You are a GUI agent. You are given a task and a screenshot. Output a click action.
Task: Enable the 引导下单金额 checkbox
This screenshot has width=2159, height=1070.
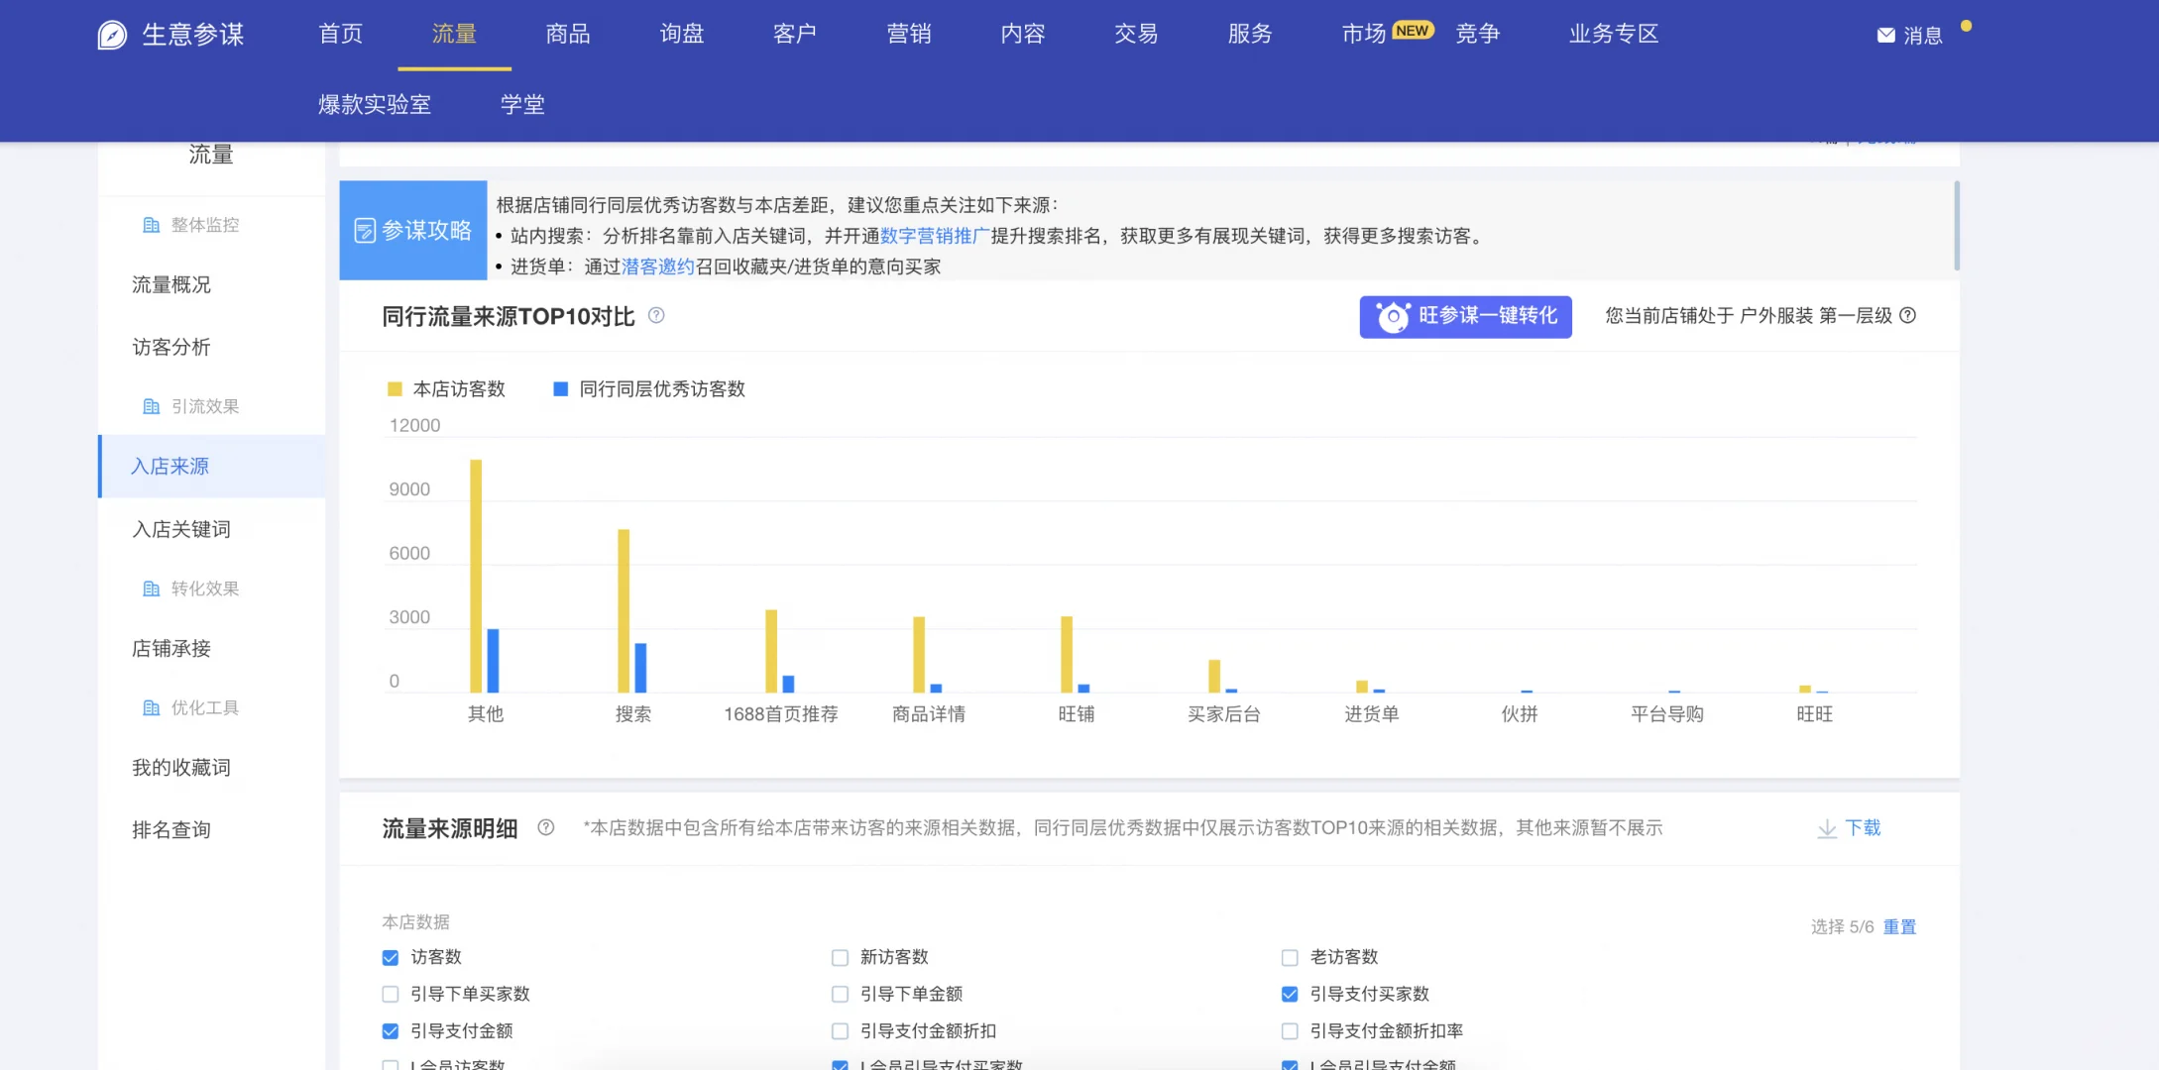pos(840,994)
